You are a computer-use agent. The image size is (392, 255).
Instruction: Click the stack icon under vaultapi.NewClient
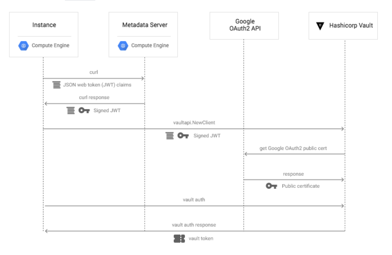[170, 136]
